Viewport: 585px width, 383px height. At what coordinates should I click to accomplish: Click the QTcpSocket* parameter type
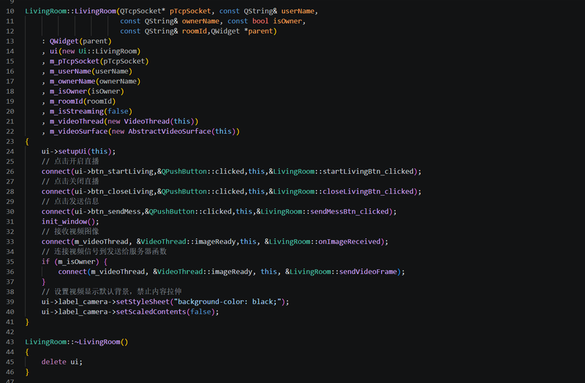click(143, 11)
